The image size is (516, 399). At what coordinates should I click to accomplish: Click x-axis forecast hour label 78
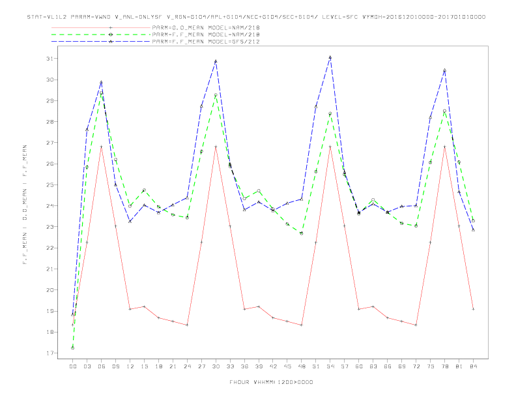pyautogui.click(x=444, y=366)
